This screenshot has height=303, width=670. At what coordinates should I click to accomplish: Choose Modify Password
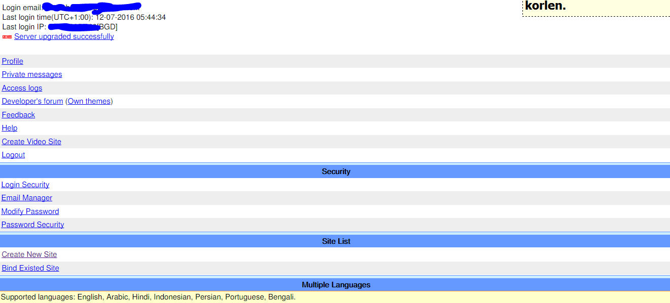coord(30,211)
